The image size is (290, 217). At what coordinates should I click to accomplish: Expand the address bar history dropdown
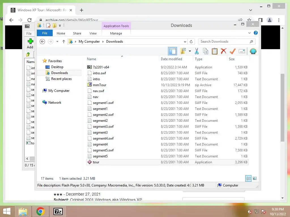tap(185, 42)
